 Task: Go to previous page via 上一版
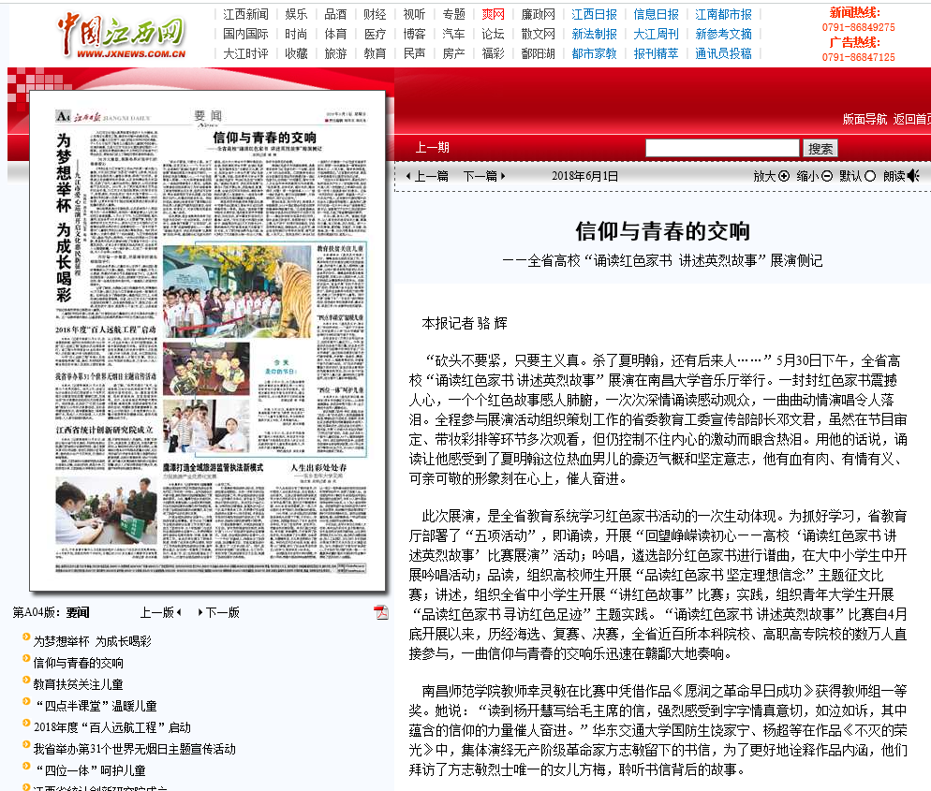click(160, 612)
